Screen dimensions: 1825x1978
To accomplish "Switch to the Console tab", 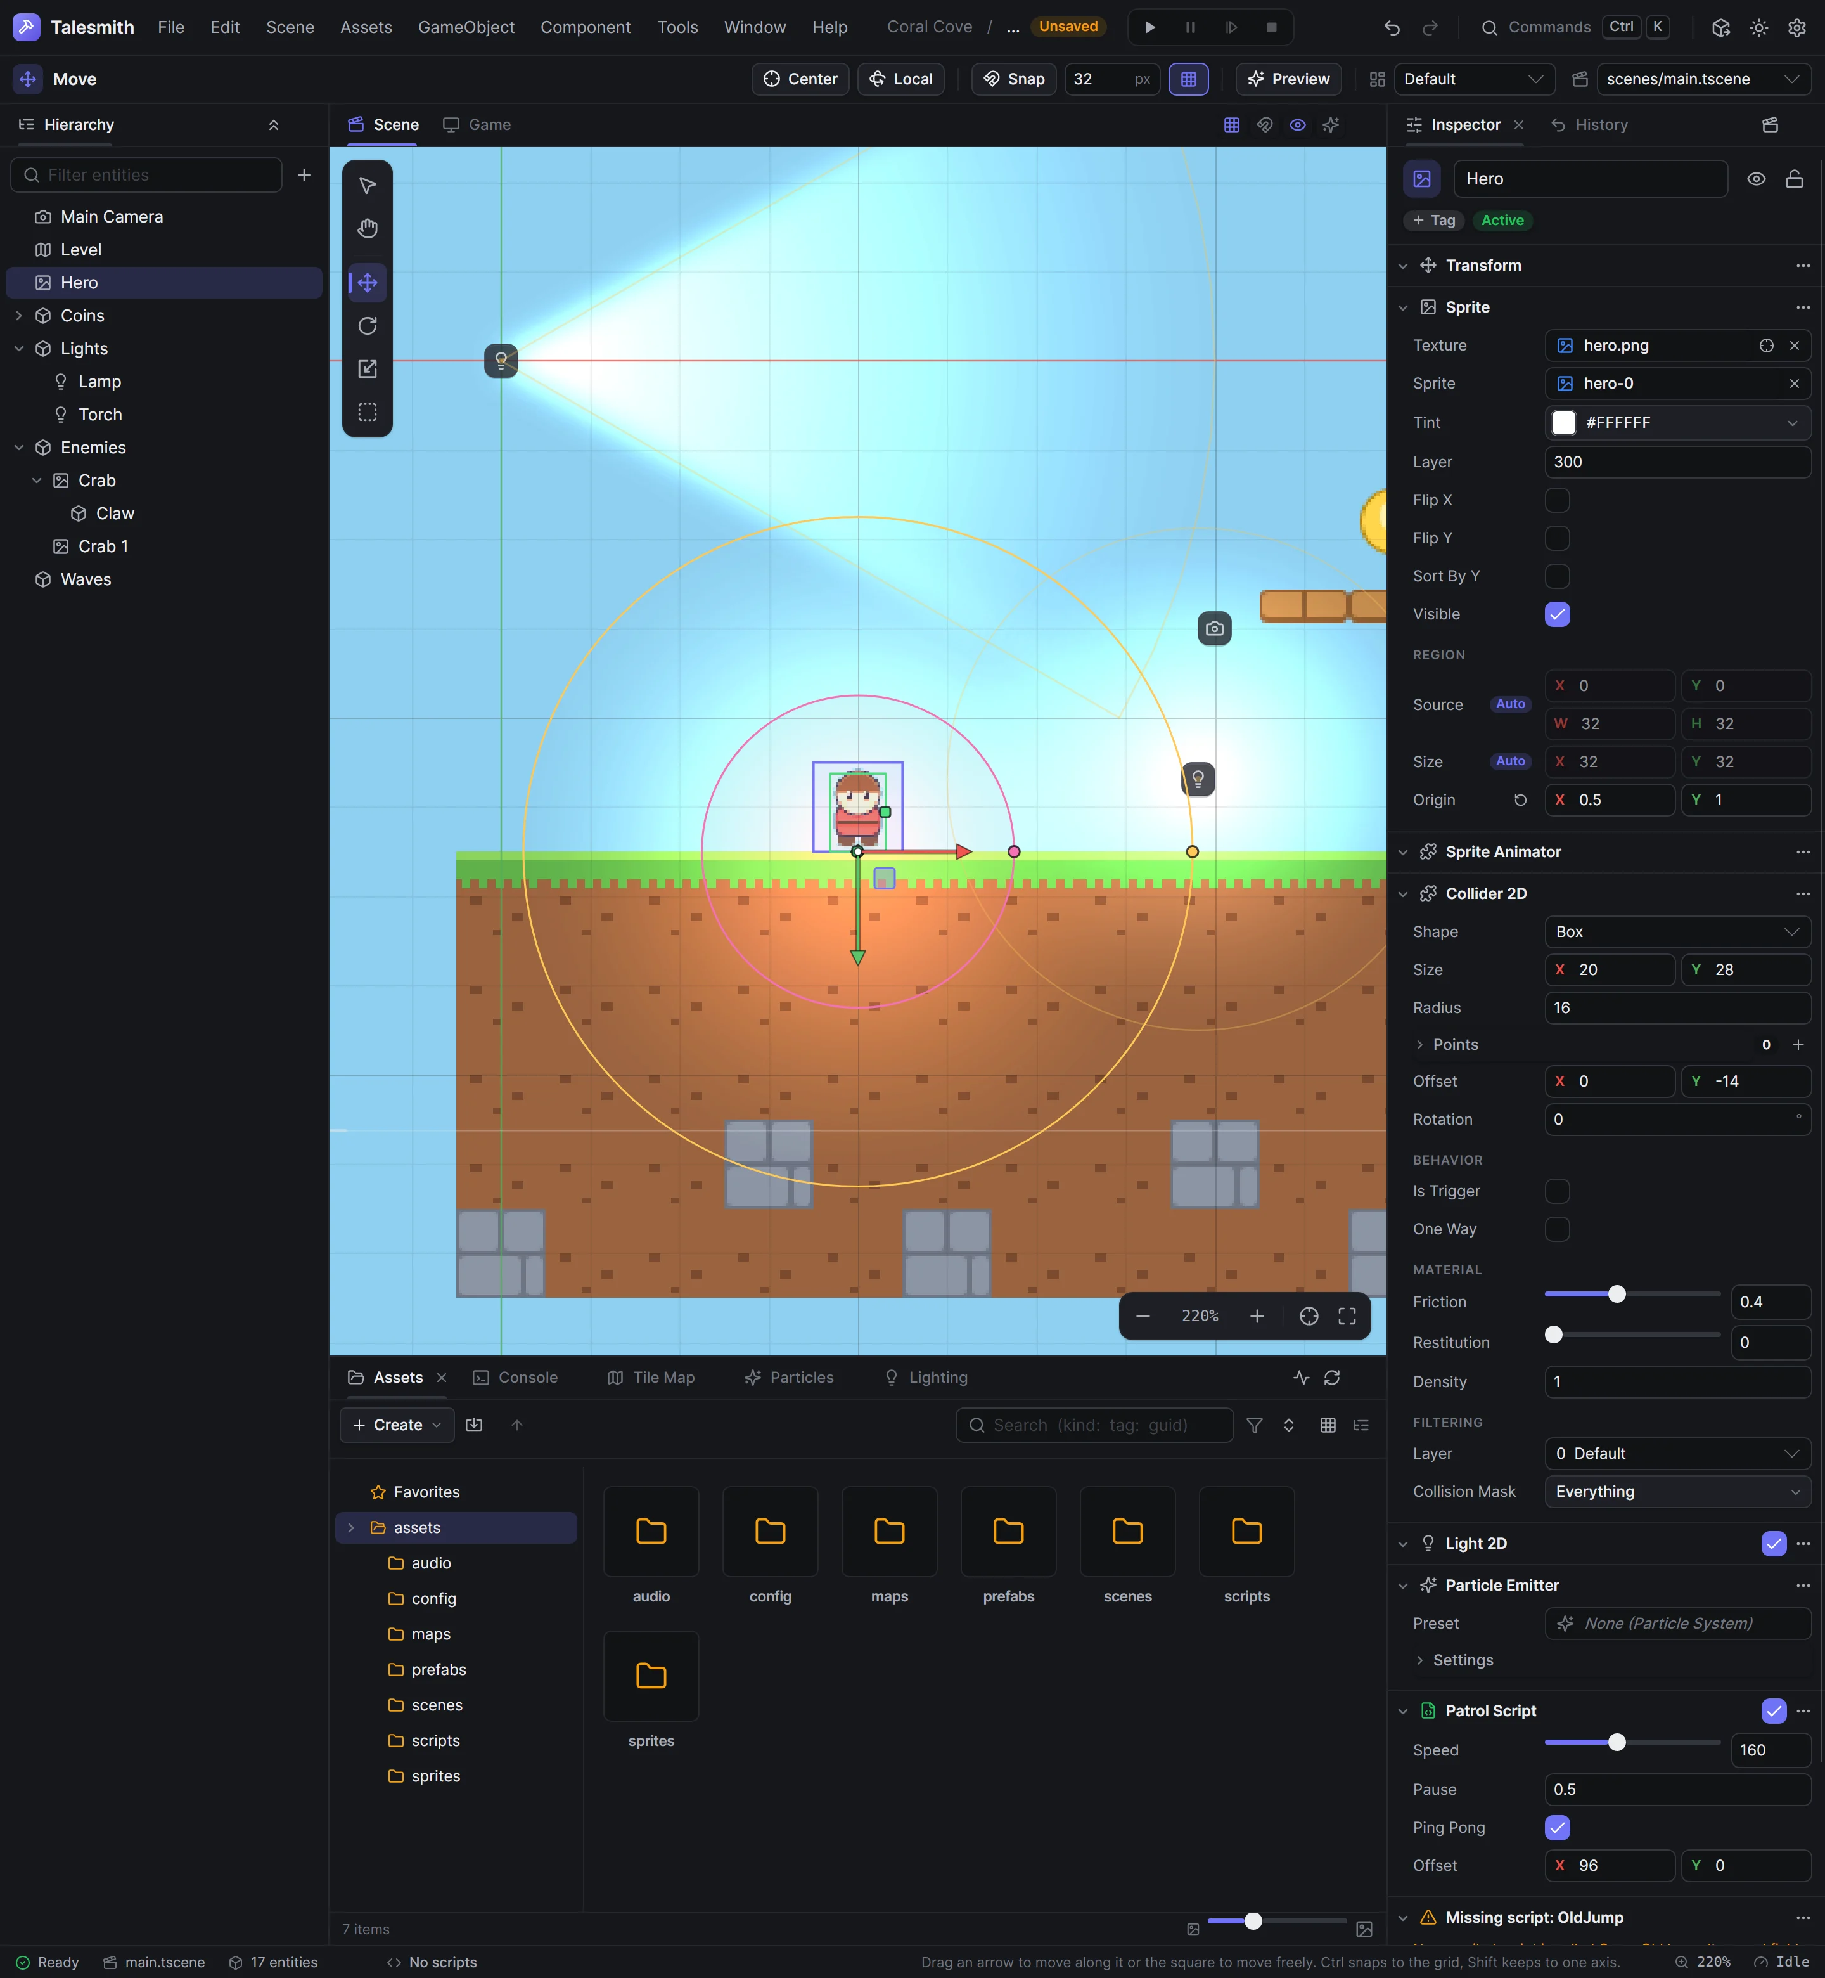I will point(516,1377).
